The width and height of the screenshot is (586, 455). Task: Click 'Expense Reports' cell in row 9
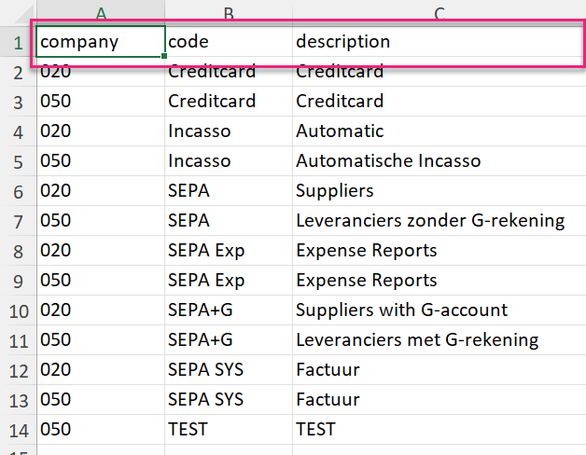tap(439, 281)
